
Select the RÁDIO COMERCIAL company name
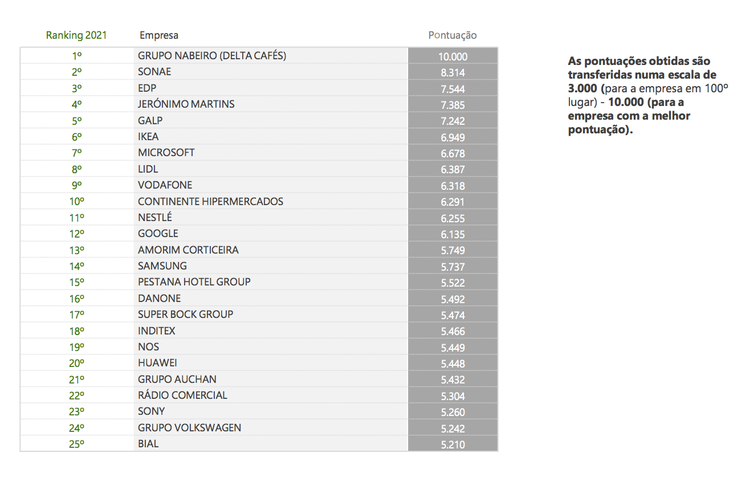[x=182, y=395]
